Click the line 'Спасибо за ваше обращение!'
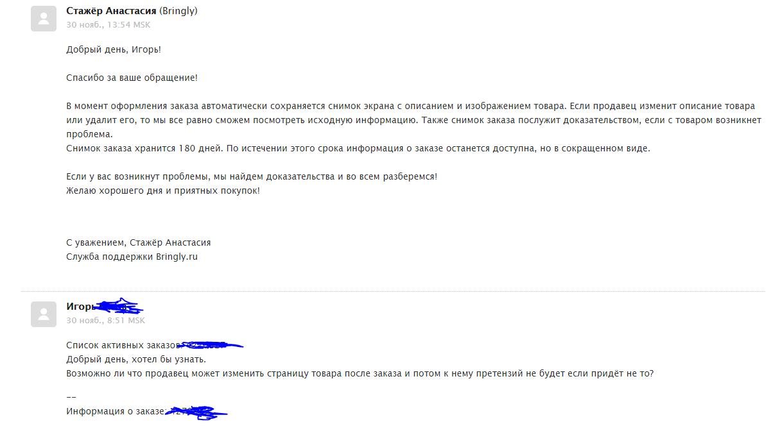This screenshot has height=440, width=773. [132, 78]
